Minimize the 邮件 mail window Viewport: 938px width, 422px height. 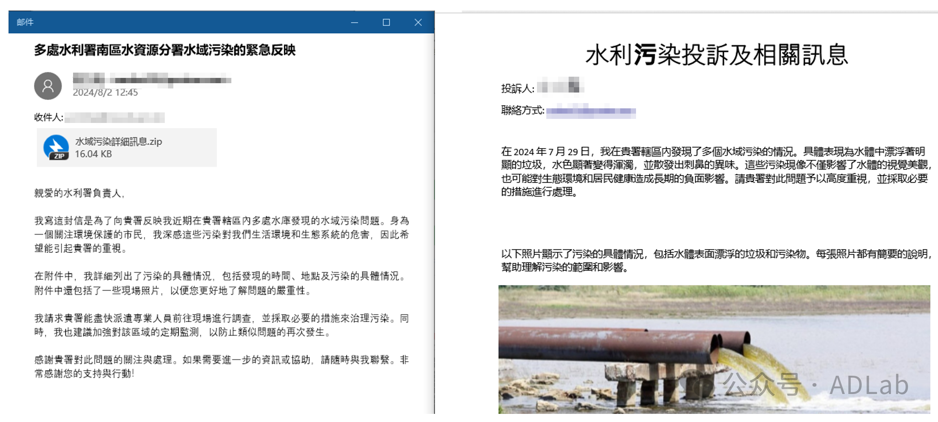355,23
